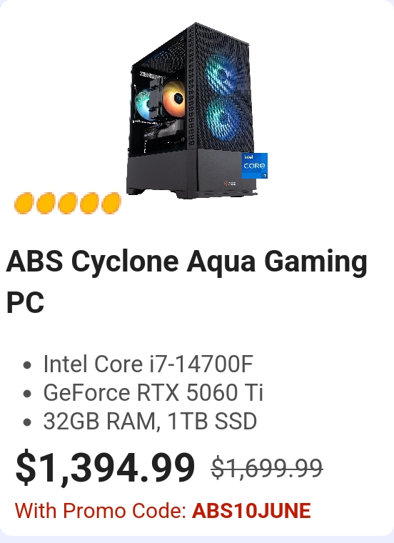Viewport: 394px width, 543px height.
Task: Click the $1,394.99 sale price
Action: click(x=105, y=468)
